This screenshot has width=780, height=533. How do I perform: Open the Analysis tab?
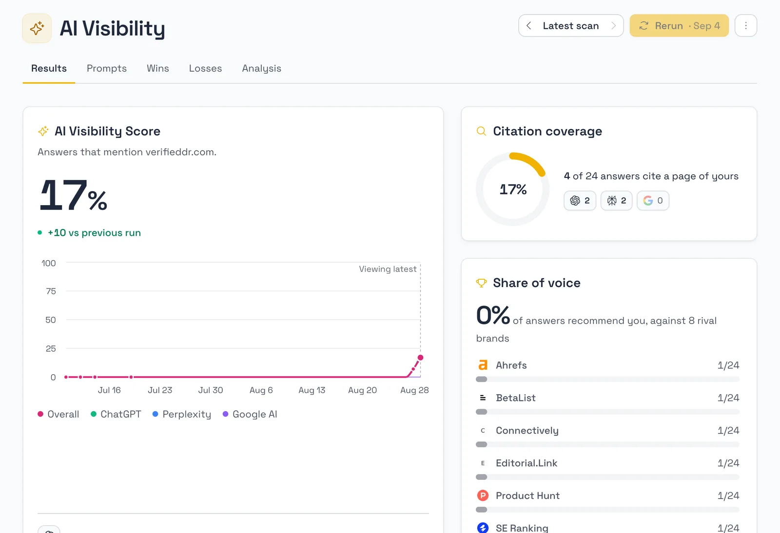[x=262, y=69]
